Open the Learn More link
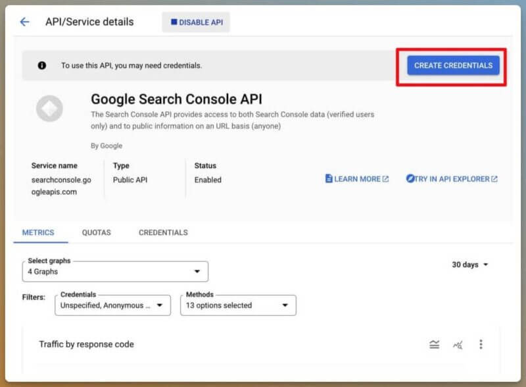 [357, 179]
